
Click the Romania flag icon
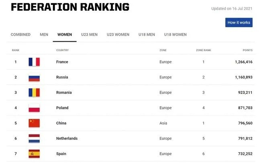click(34, 93)
